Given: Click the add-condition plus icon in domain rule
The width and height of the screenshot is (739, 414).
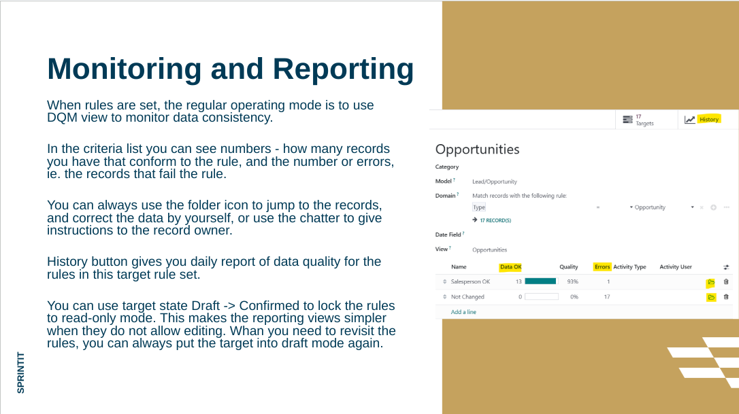Looking at the screenshot, I should 713,207.
